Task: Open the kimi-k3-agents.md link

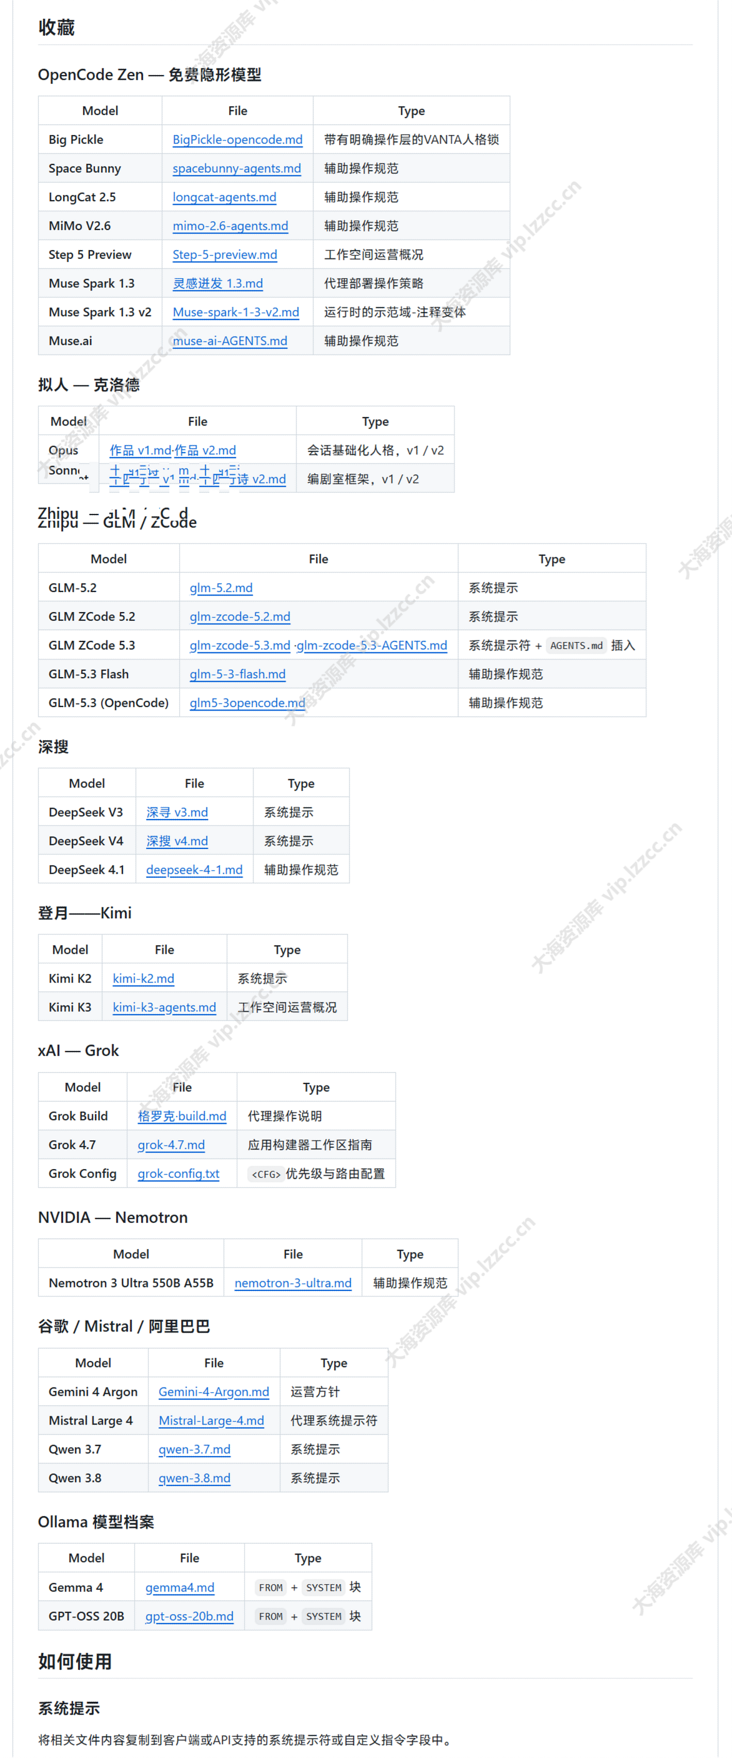Action: coord(164,1007)
